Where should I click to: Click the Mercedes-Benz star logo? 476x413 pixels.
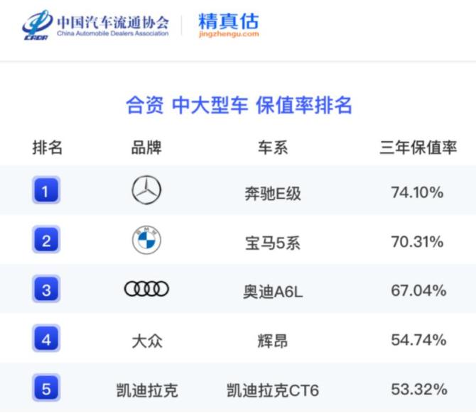tap(147, 190)
